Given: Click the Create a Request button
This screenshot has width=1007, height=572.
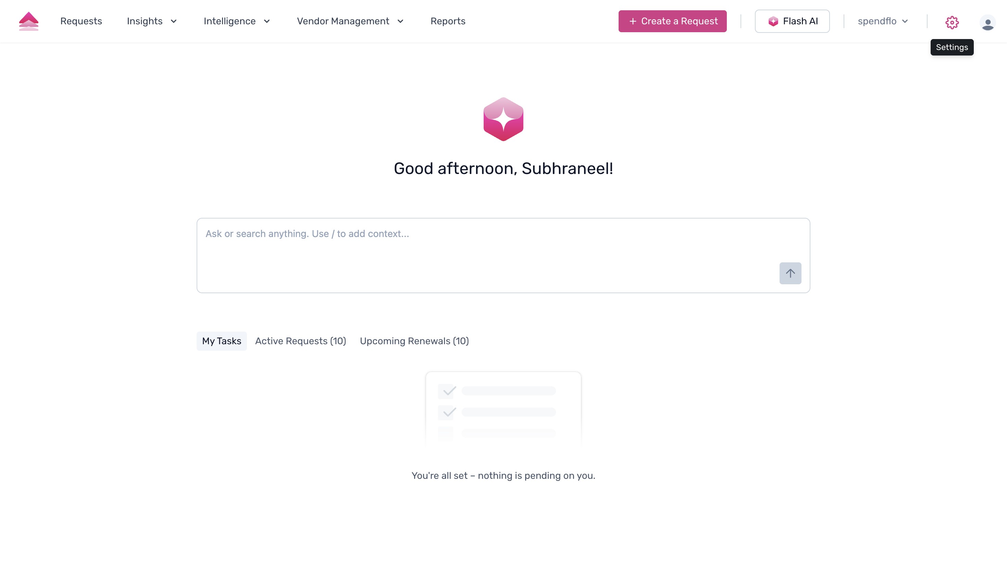Looking at the screenshot, I should pyautogui.click(x=672, y=21).
